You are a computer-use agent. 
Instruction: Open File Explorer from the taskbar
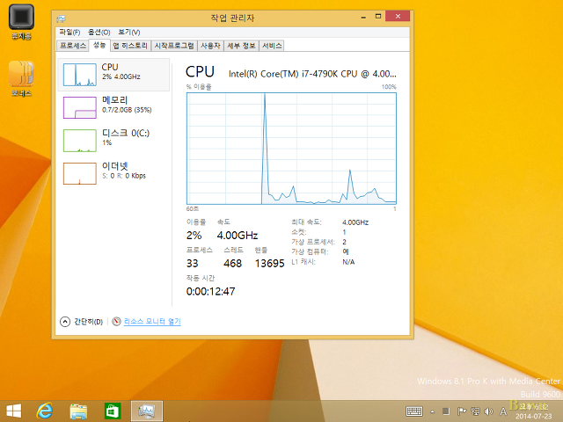[78, 411]
